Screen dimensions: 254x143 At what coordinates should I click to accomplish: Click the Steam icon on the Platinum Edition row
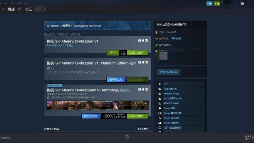tap(146, 62)
